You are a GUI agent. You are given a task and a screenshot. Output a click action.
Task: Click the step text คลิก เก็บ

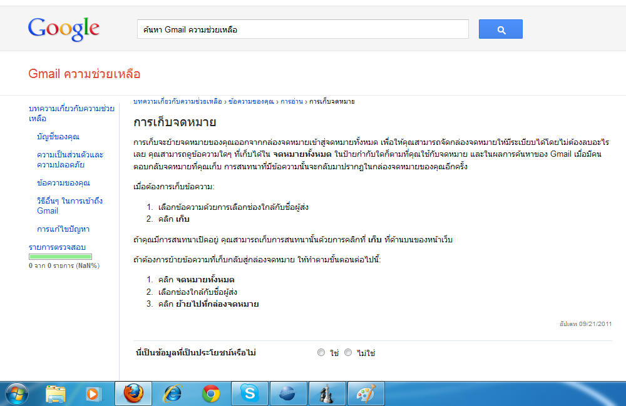coord(173,219)
